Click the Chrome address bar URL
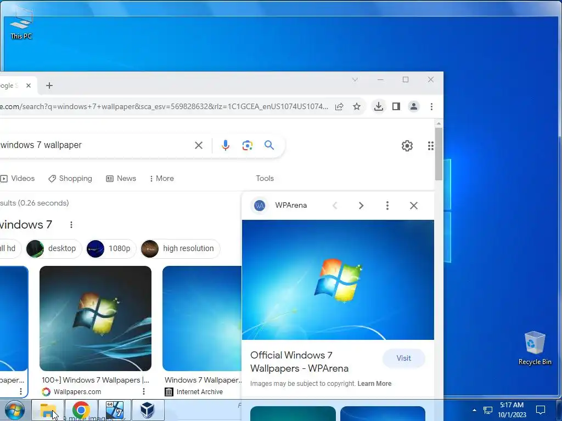The image size is (562, 421). (x=164, y=106)
